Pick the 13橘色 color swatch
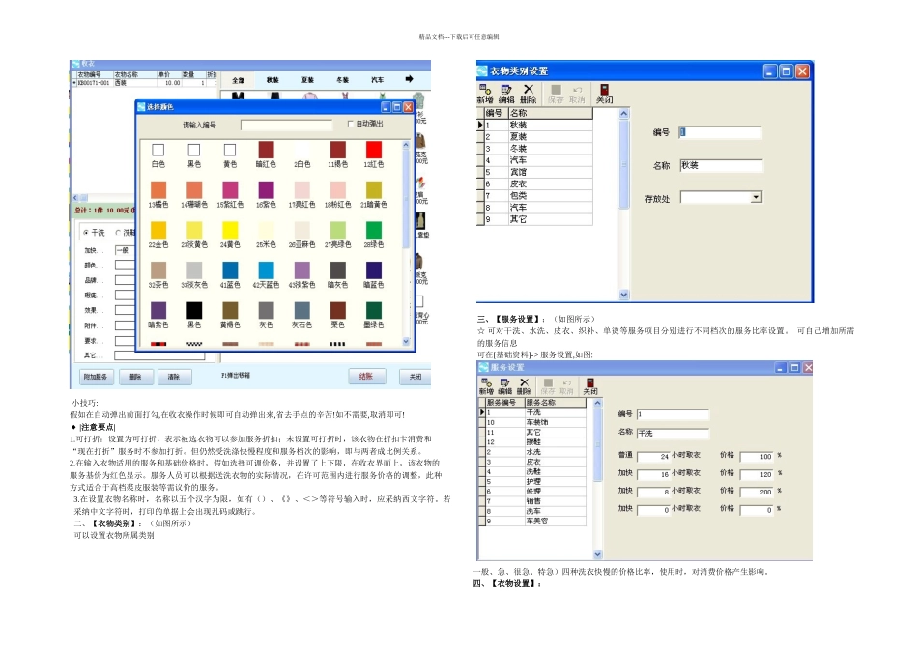The height and width of the screenshot is (649, 918). (158, 189)
